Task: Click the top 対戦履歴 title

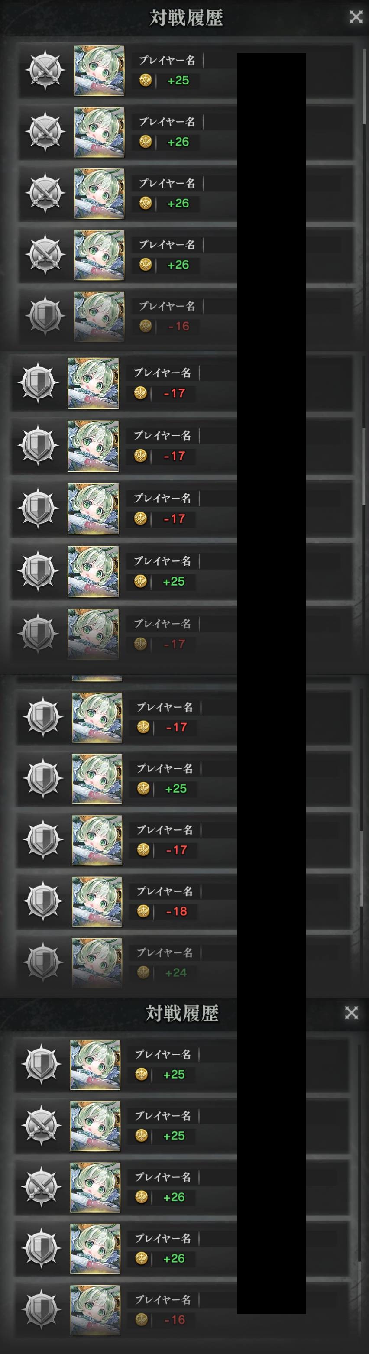Action: [x=187, y=18]
